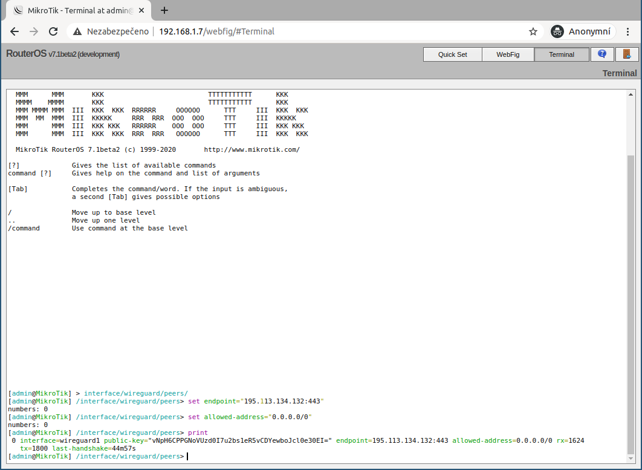Switch to the Quick Set view

point(452,54)
